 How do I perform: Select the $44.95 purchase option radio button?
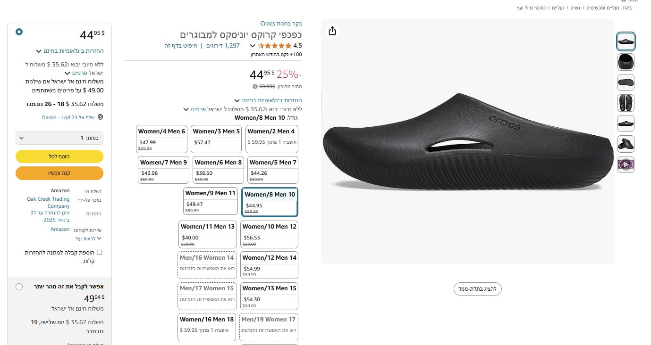pos(19,32)
